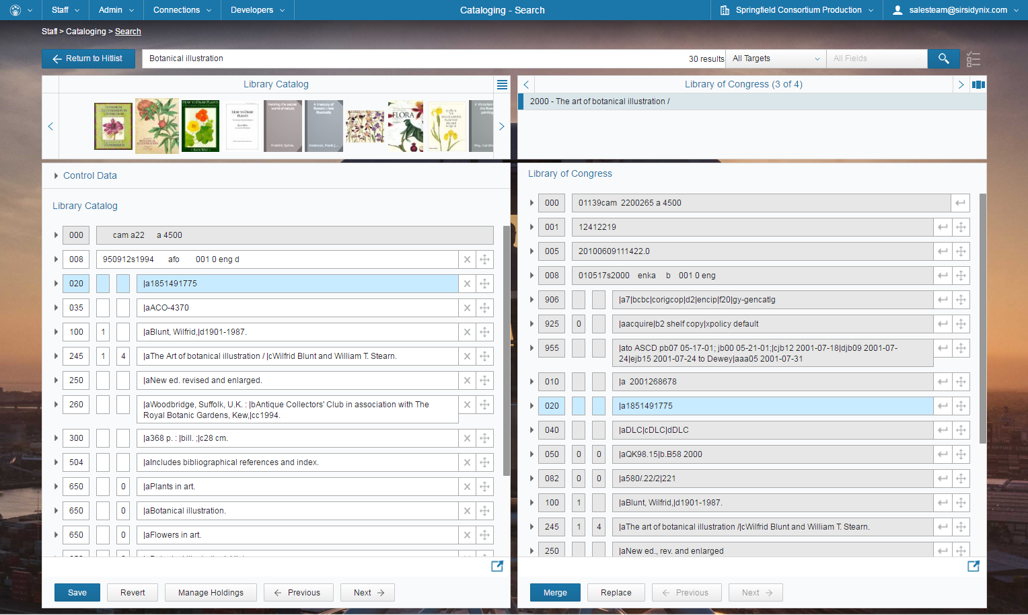
Task: Pop out the Library of Congress record panel
Action: tap(973, 566)
